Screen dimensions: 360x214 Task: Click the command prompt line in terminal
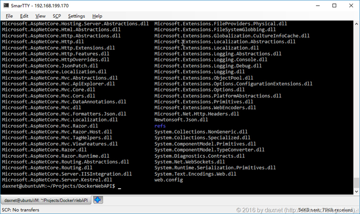click(62, 186)
